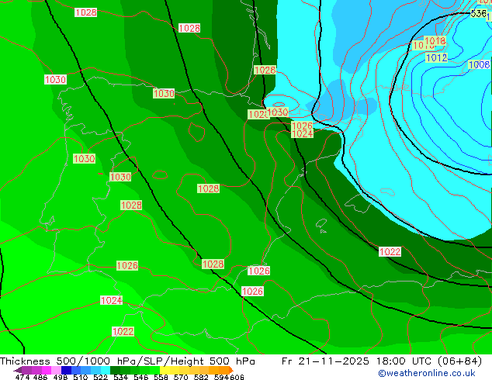Click the blue 1008 isobar label
This screenshot has width=492, height=380.
479,64
